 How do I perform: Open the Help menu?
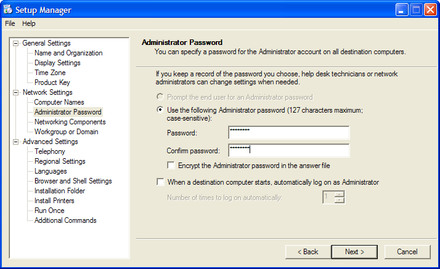(x=28, y=23)
